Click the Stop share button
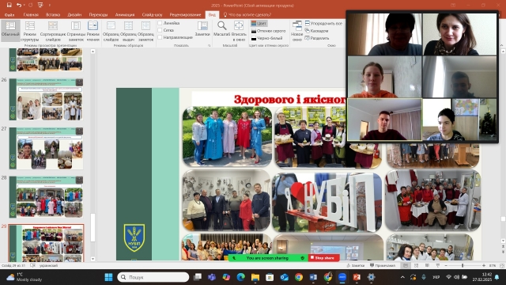This screenshot has width=506, height=285. point(323,258)
